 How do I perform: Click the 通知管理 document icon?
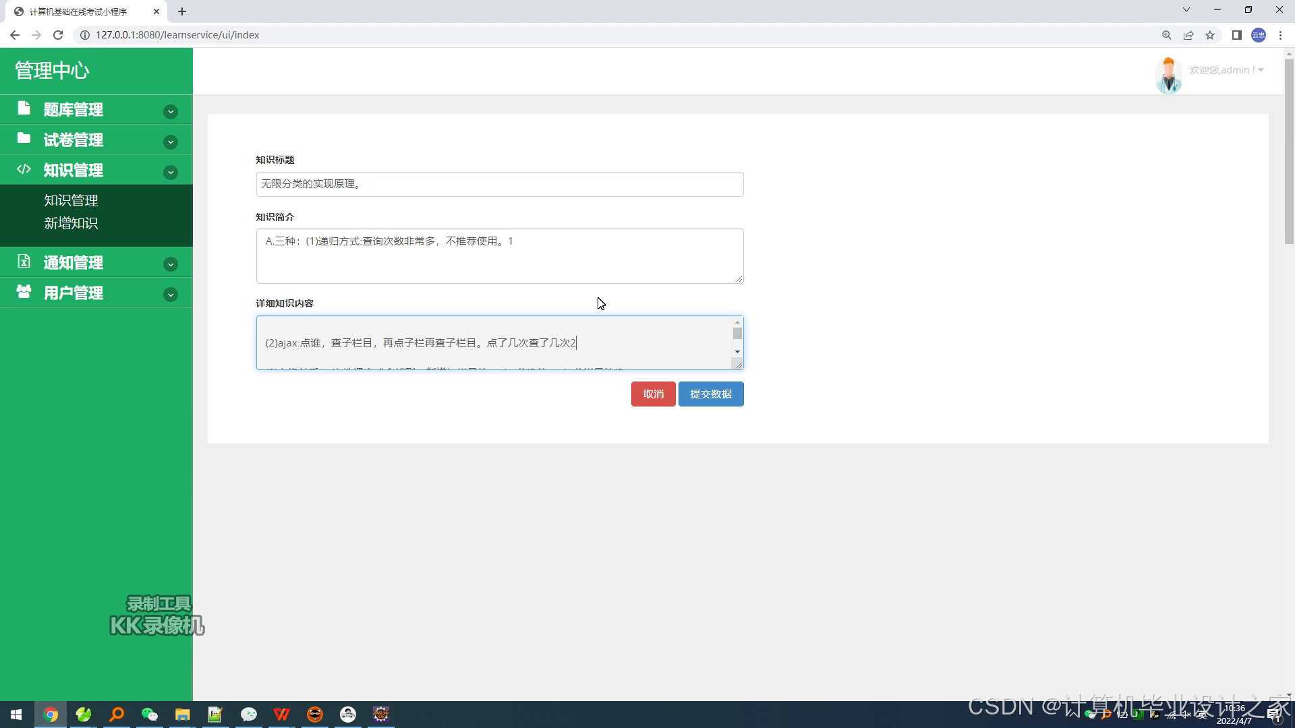[x=24, y=262]
